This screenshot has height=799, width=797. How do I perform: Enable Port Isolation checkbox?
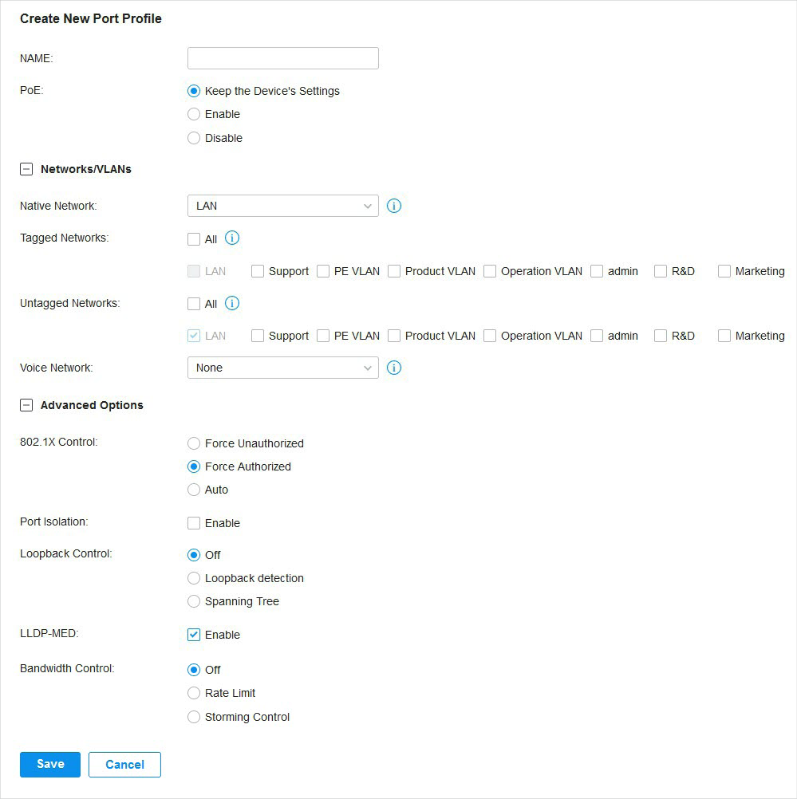(194, 523)
